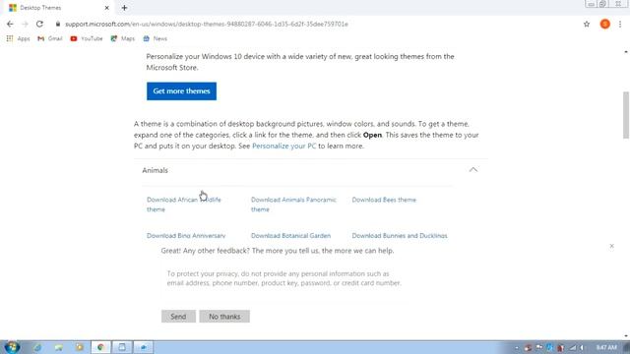Bookmark this page with the star
The width and height of the screenshot is (630, 354).
click(587, 24)
